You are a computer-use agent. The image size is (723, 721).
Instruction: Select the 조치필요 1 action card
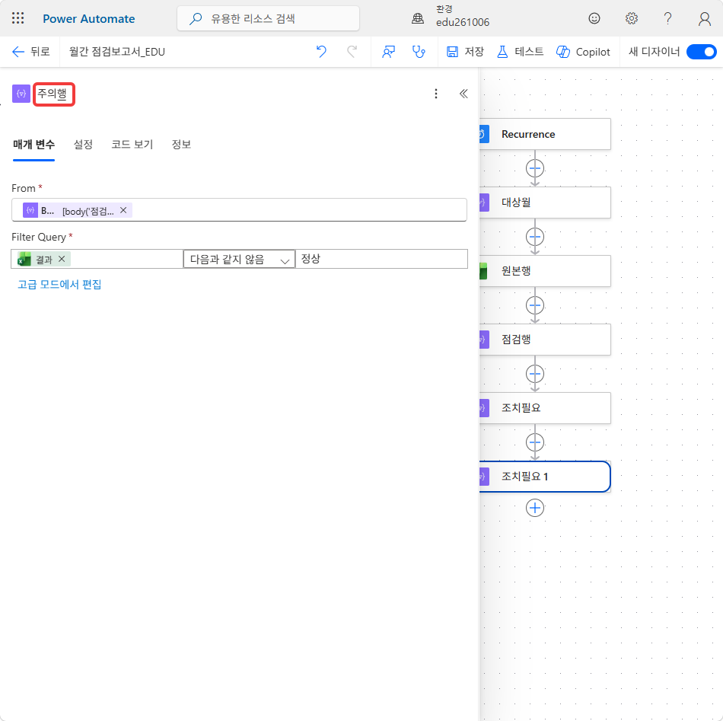545,477
